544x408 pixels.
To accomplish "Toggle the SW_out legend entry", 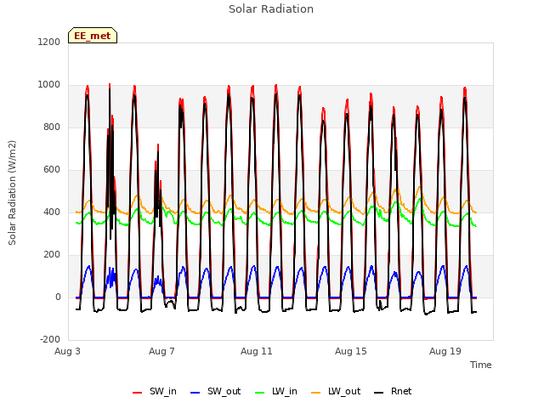I will (x=215, y=391).
